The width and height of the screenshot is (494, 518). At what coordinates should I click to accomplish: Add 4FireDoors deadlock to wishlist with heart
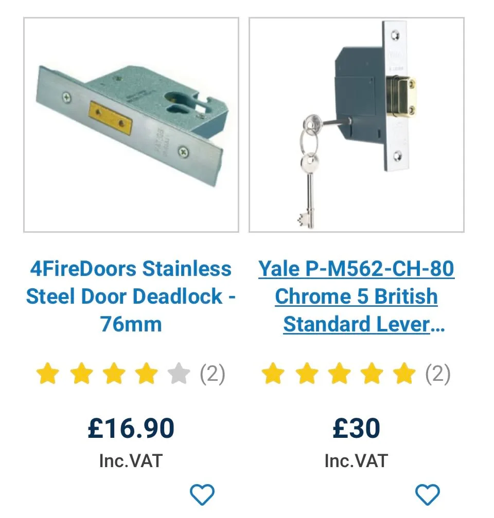tap(202, 494)
